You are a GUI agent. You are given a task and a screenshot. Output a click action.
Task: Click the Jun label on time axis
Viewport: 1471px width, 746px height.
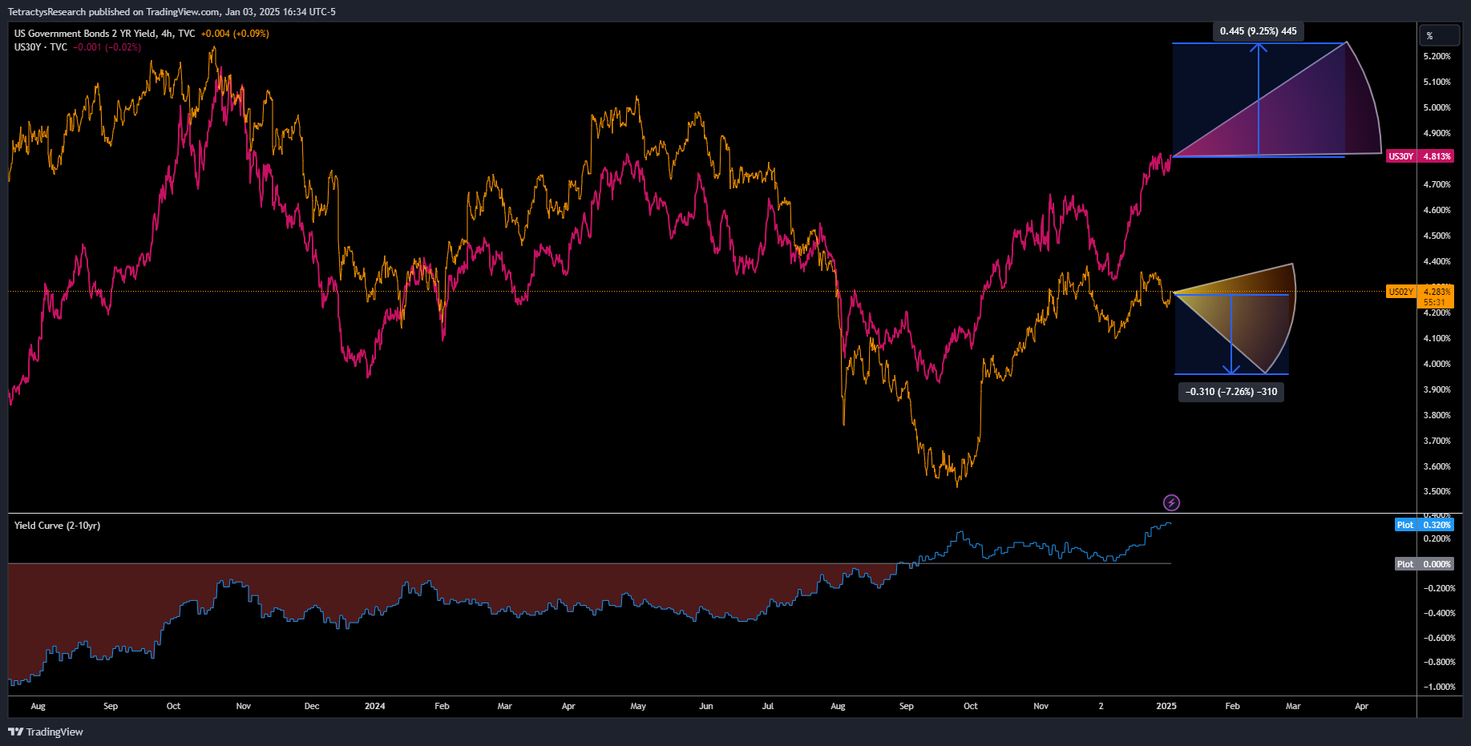[705, 706]
